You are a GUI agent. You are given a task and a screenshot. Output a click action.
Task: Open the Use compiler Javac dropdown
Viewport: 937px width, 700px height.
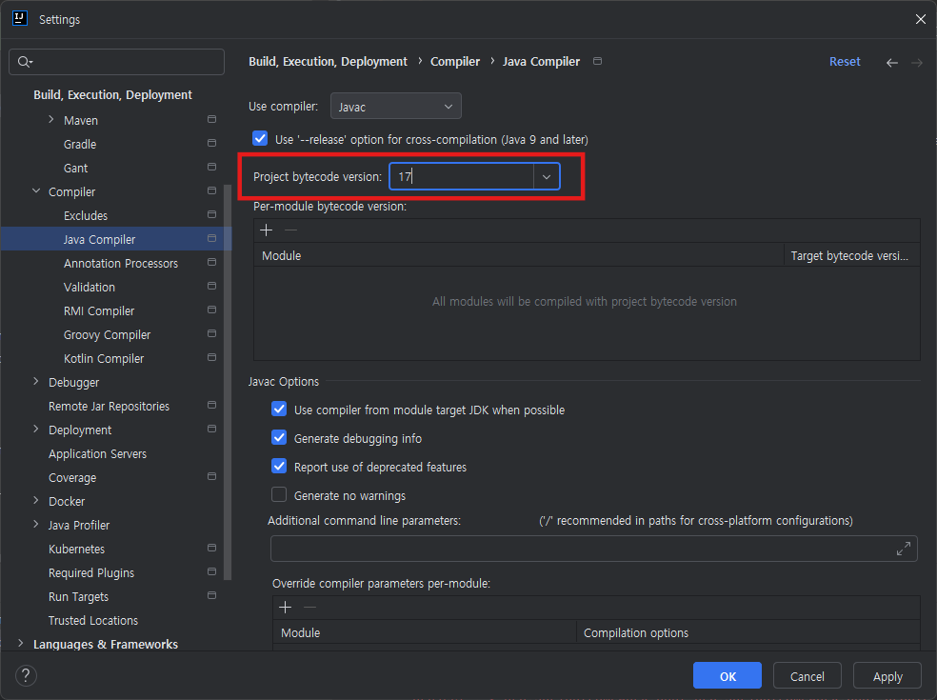pos(395,107)
